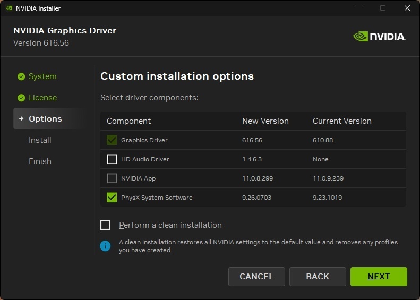Image resolution: width=420 pixels, height=300 pixels.
Task: Uncheck PhysX System Software checkbox
Action: click(112, 198)
